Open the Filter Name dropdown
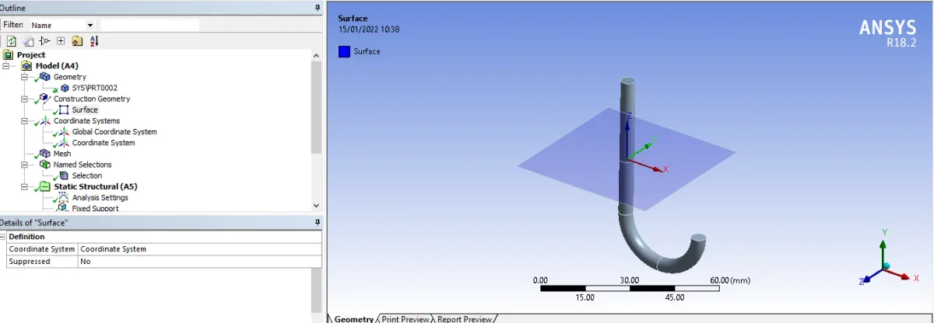 point(90,25)
